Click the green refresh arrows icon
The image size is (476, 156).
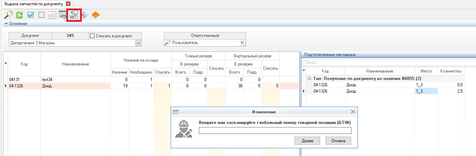pyautogui.click(x=19, y=15)
